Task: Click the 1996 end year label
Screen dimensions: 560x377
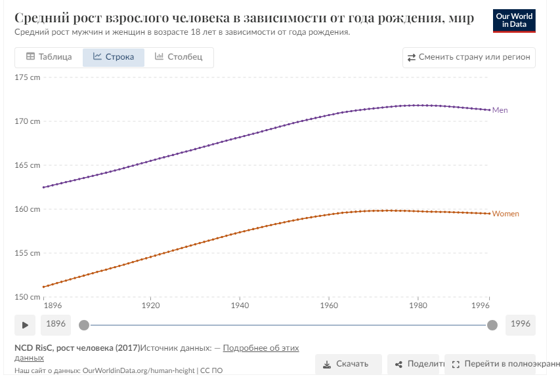Action: pyautogui.click(x=520, y=325)
